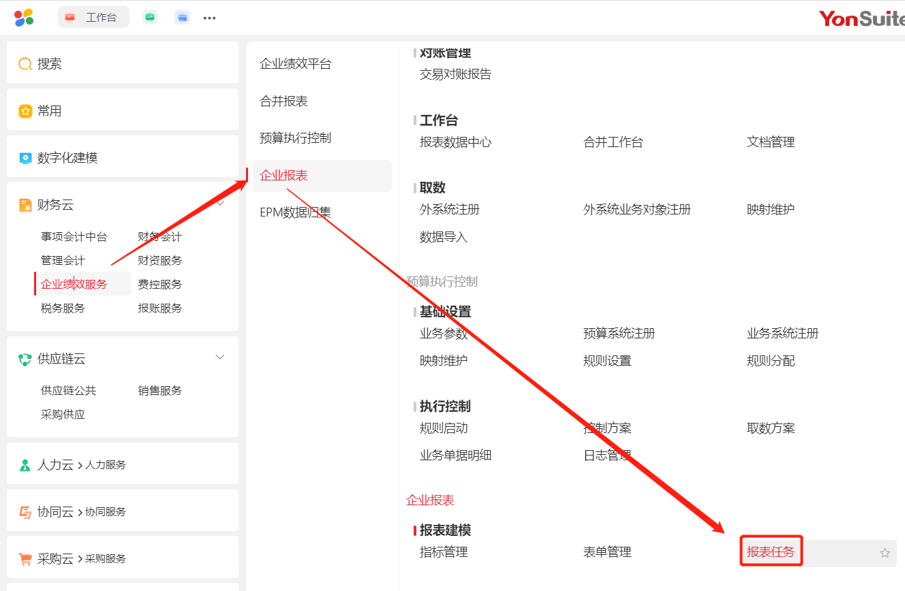Open 采购服务 under 采购云
Viewport: 905px width, 591px height.
pyautogui.click(x=106, y=559)
